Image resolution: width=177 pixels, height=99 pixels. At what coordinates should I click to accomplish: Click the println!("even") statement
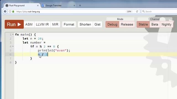[x=54, y=51]
